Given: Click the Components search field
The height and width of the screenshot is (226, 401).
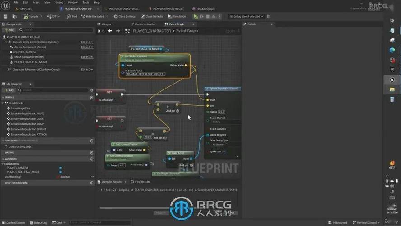Looking at the screenshot, I should pos(56,30).
